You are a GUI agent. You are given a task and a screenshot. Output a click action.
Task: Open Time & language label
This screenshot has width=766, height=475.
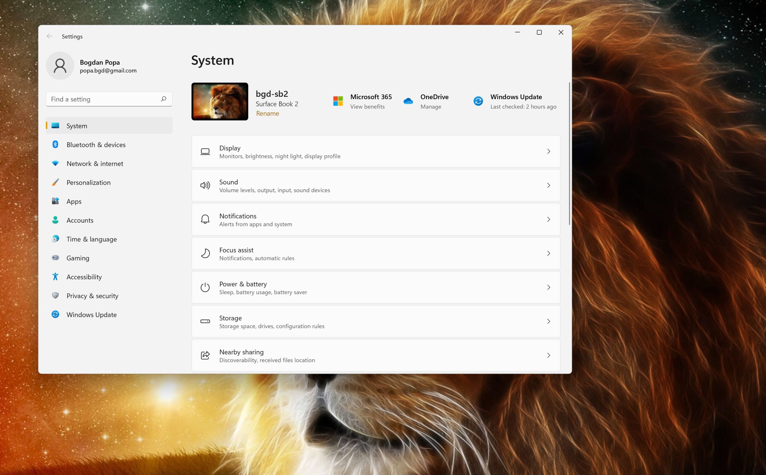[x=92, y=239]
